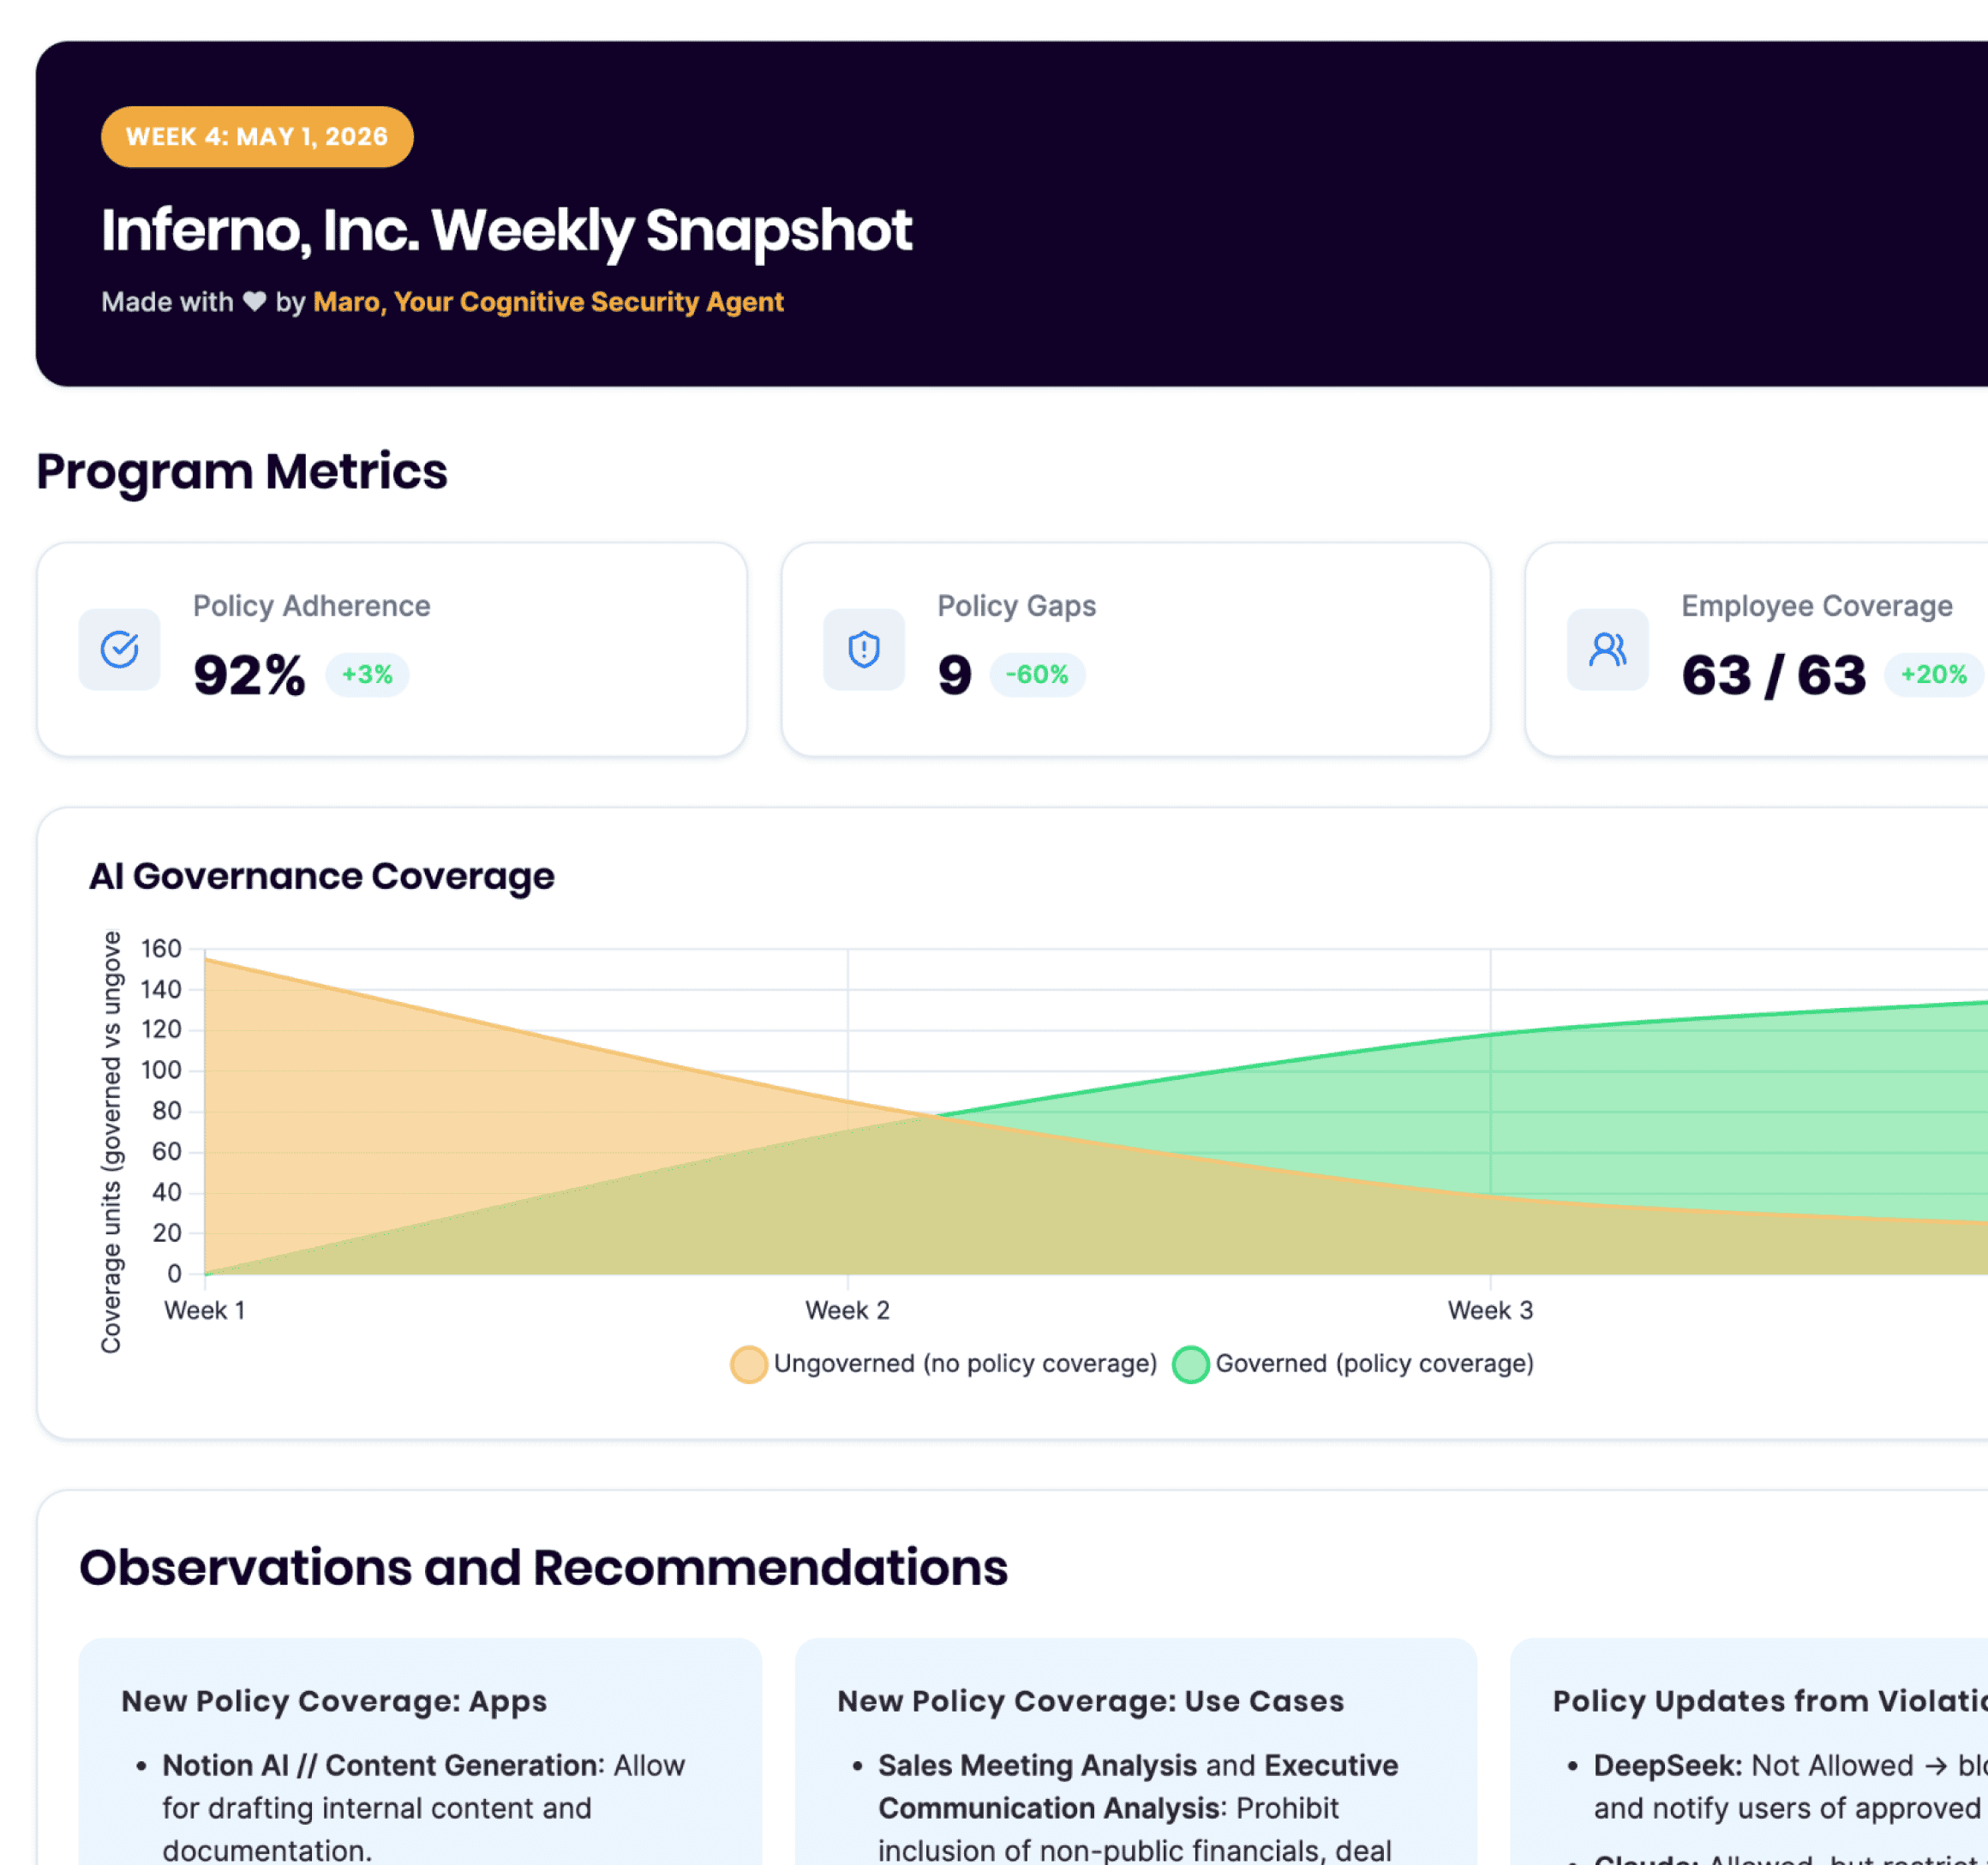
Task: Click the Week 4: May 1, 2026 badge
Action: coord(257,137)
